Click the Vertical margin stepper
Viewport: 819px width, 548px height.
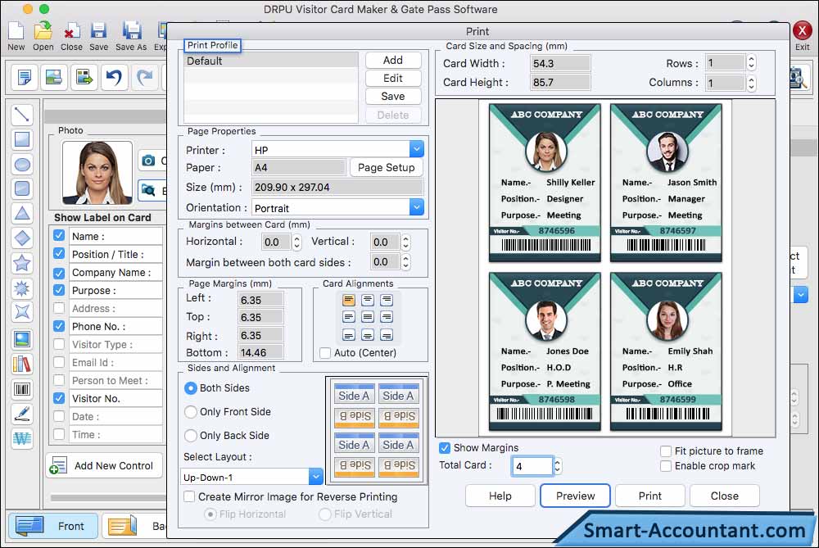(x=406, y=242)
